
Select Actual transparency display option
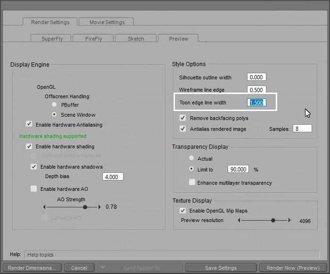[191, 159]
